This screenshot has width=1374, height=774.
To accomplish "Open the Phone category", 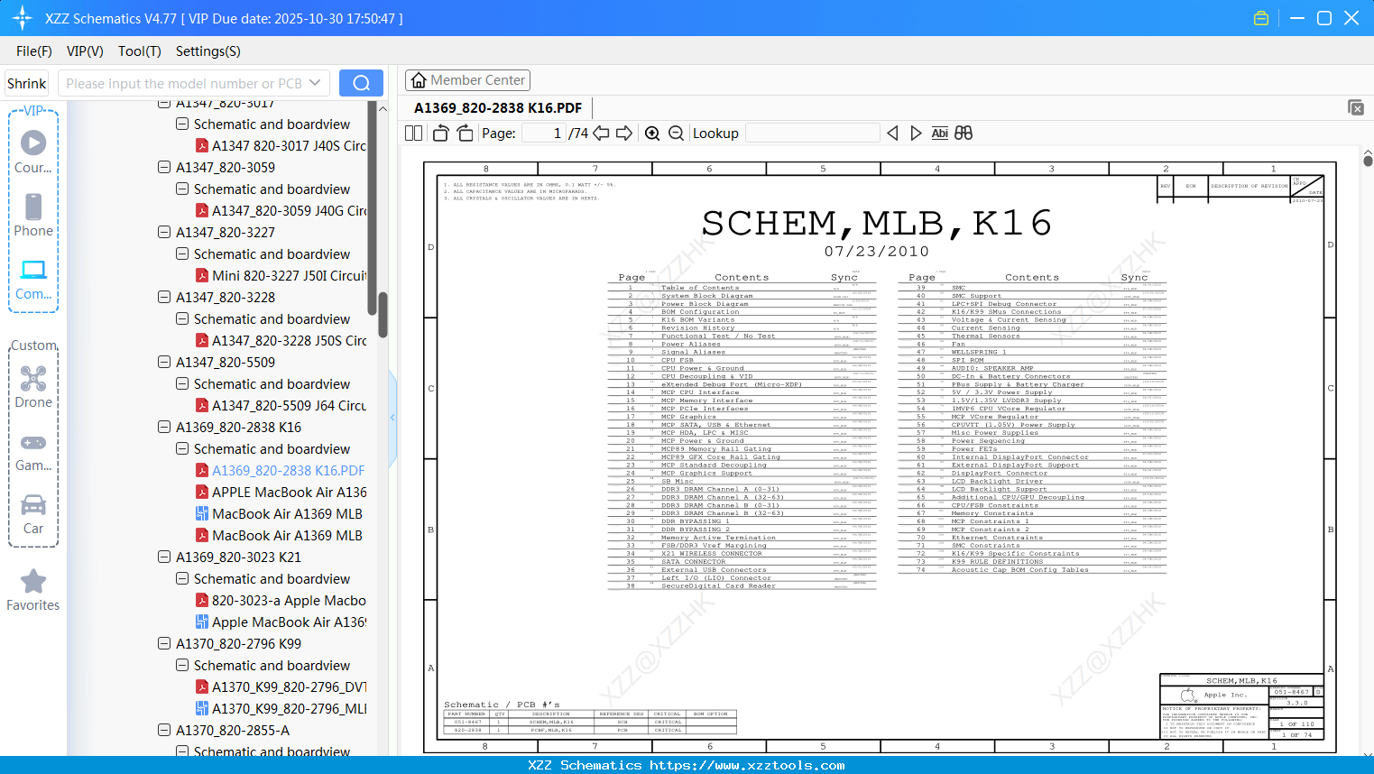I will coord(33,216).
